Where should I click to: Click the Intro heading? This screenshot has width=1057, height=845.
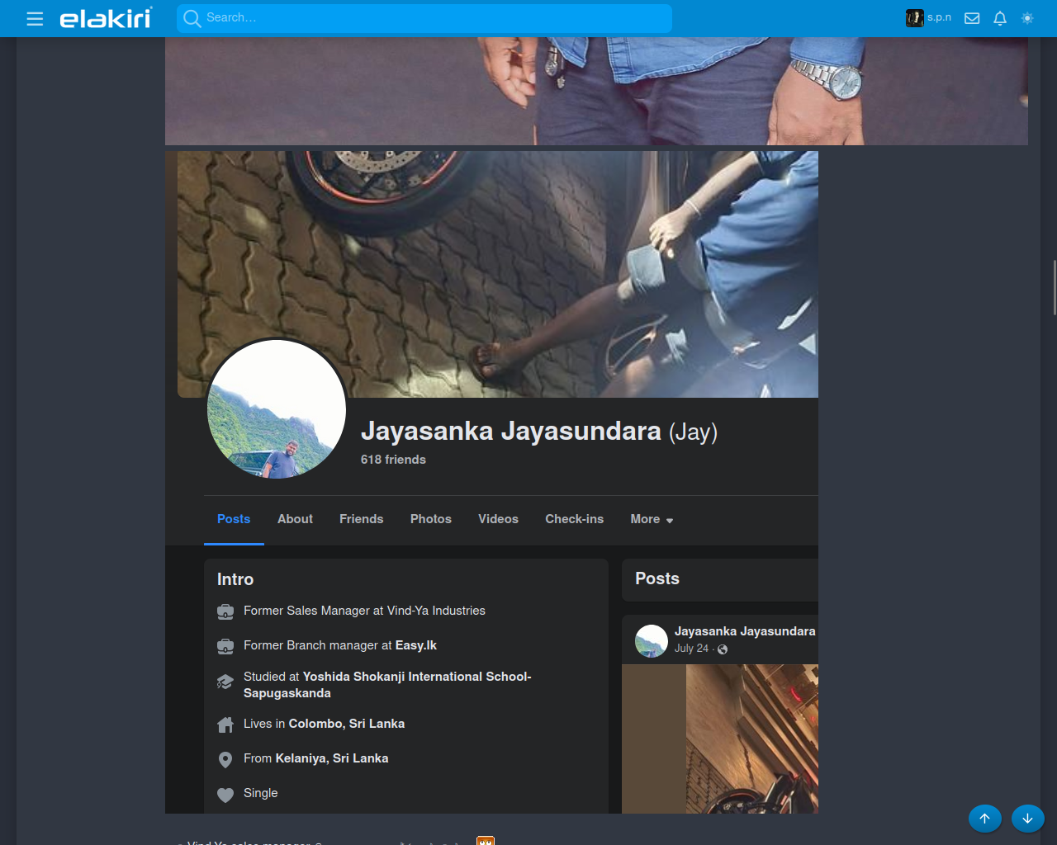coord(235,579)
